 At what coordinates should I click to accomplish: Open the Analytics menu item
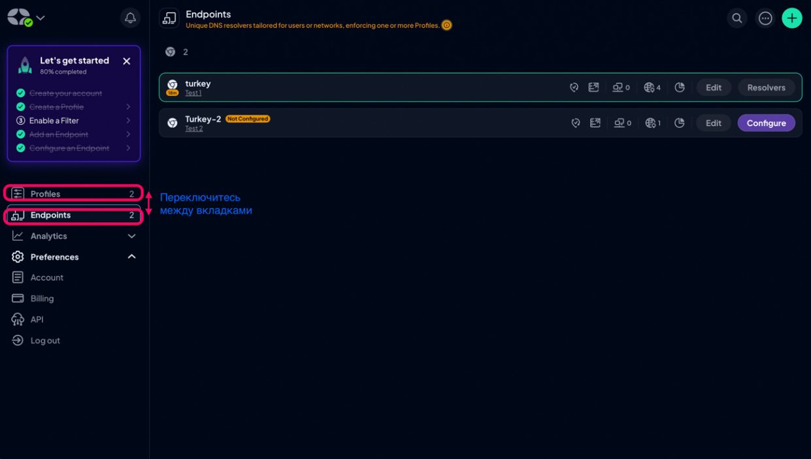(73, 236)
